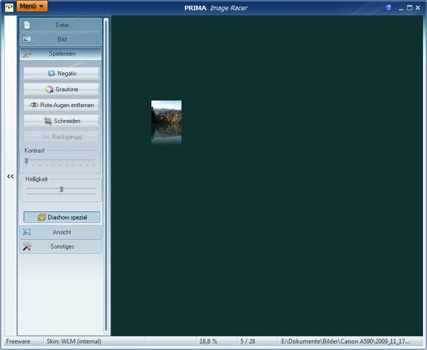
Task: Click the window resize grip icon
Action: 419,342
